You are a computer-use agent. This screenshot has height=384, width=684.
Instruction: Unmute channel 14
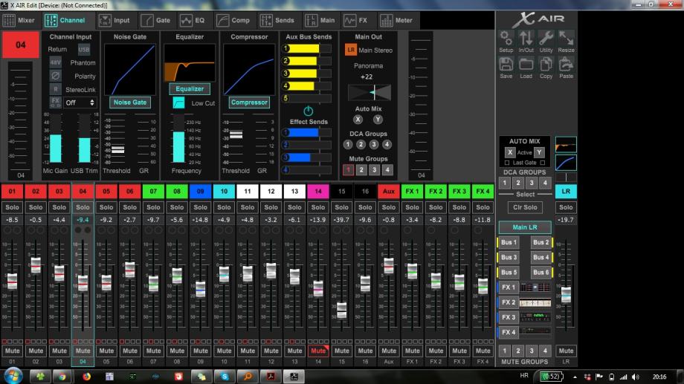pyautogui.click(x=318, y=351)
